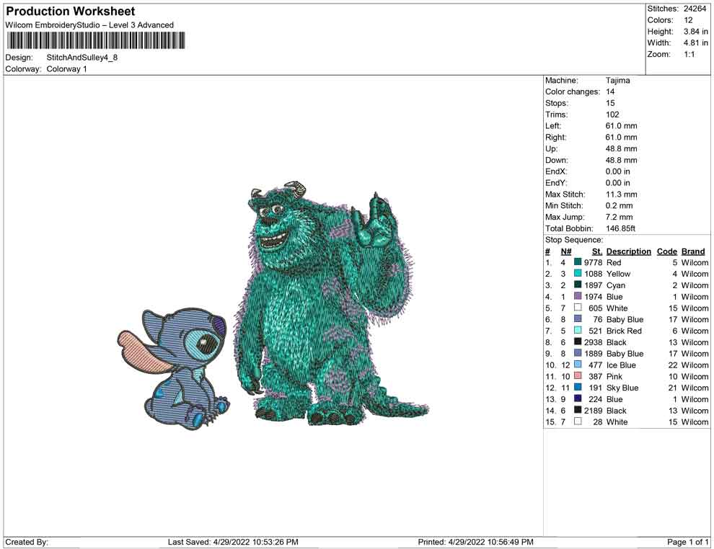Click the Color changes value 14
Viewport: 714px width, 549px height.
[x=609, y=92]
